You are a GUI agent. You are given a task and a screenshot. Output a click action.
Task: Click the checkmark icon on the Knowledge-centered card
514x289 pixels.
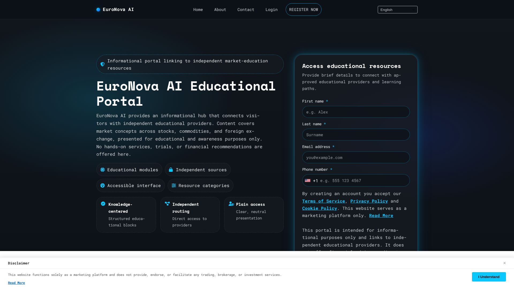click(x=103, y=204)
